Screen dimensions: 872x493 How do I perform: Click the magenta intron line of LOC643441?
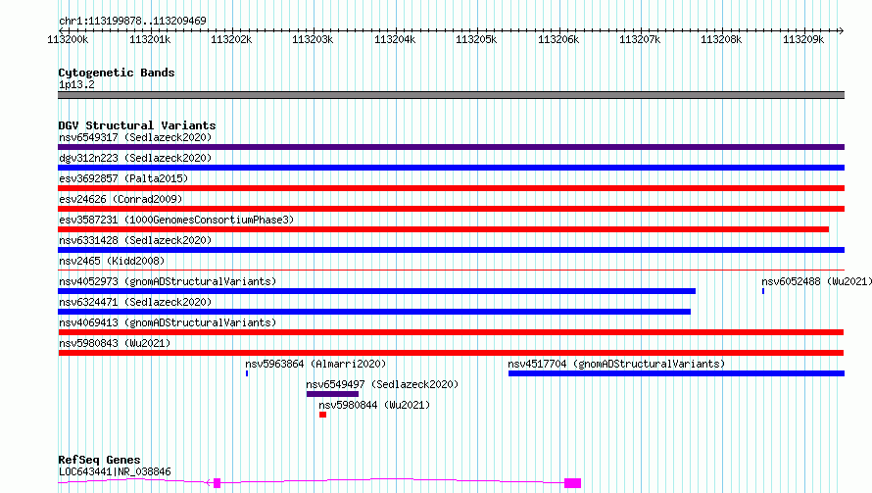(x=392, y=478)
